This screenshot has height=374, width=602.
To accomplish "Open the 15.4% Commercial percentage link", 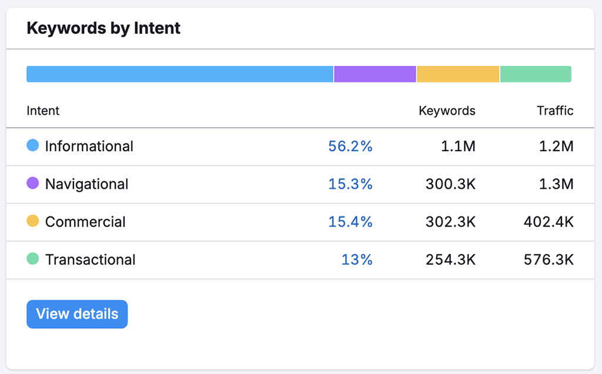I will [x=351, y=222].
